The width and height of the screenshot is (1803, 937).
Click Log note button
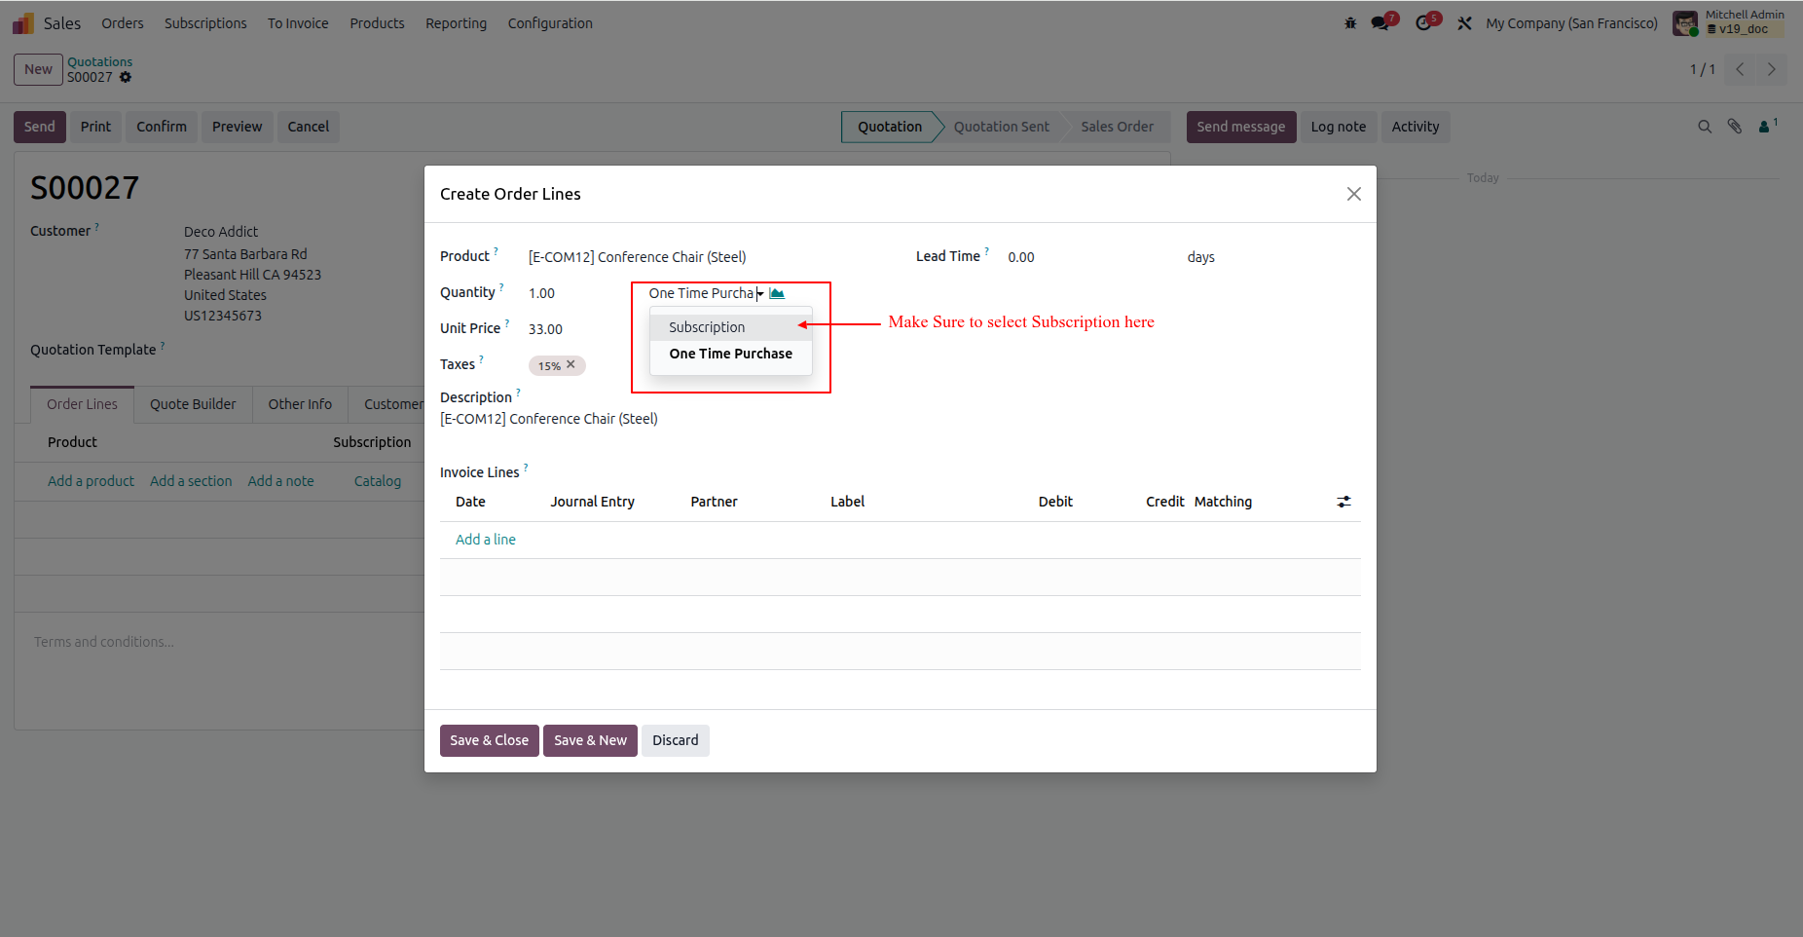tap(1339, 127)
